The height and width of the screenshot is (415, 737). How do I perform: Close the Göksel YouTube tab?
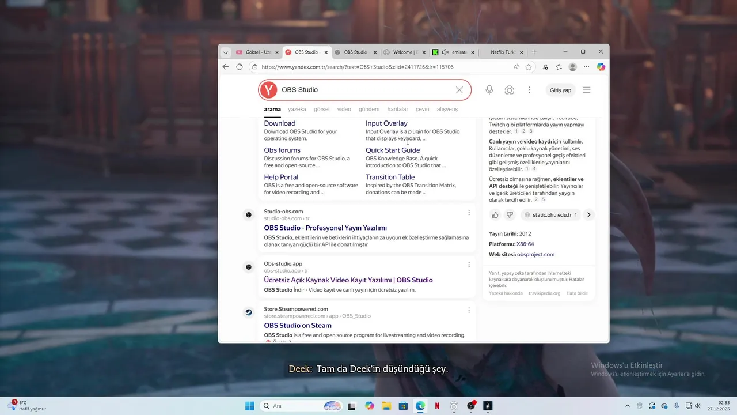[277, 52]
